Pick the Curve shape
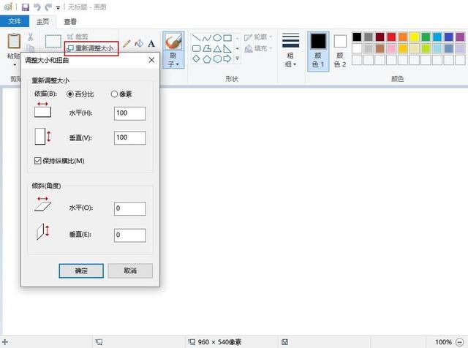468x348 pixels. tap(206, 38)
